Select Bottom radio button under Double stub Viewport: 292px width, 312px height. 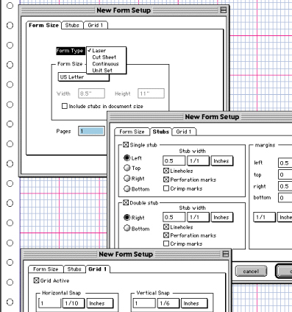[127, 228]
